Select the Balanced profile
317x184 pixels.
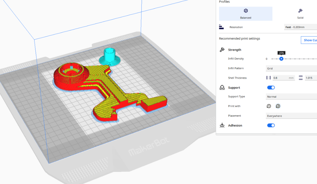click(x=246, y=14)
